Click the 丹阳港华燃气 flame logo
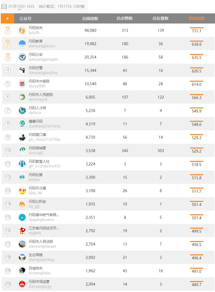The height and width of the screenshot is (292, 215). (22, 217)
